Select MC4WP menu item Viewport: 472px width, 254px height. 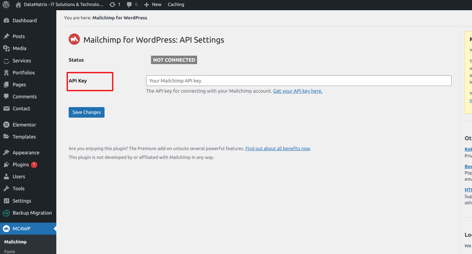tap(28, 229)
